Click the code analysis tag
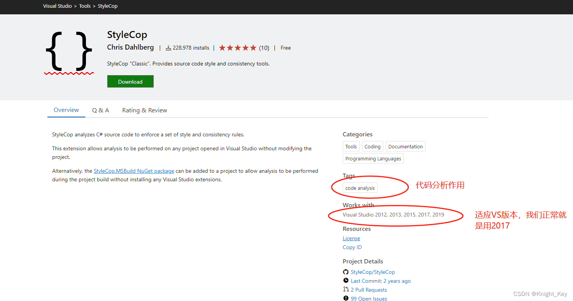 tap(360, 188)
